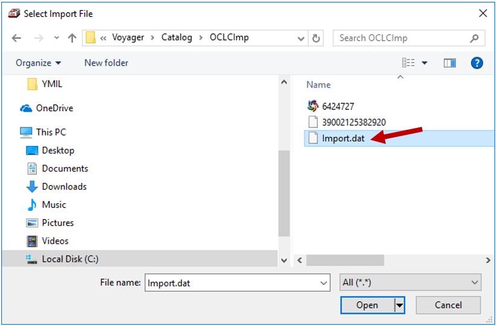Click the search magnifier icon

[x=475, y=38]
